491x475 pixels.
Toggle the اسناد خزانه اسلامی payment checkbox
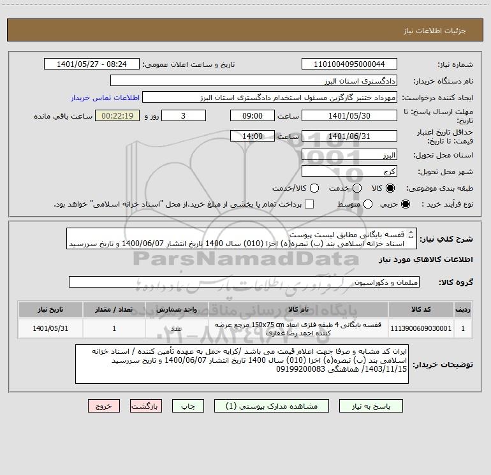tap(309, 204)
